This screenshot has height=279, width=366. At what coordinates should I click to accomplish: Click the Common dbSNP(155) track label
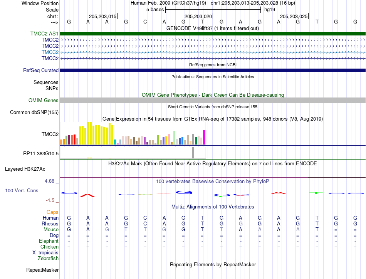(34, 112)
